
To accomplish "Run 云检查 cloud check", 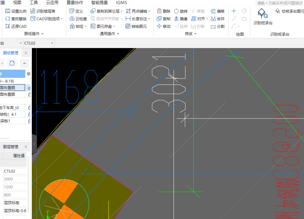I will point(78,19).
